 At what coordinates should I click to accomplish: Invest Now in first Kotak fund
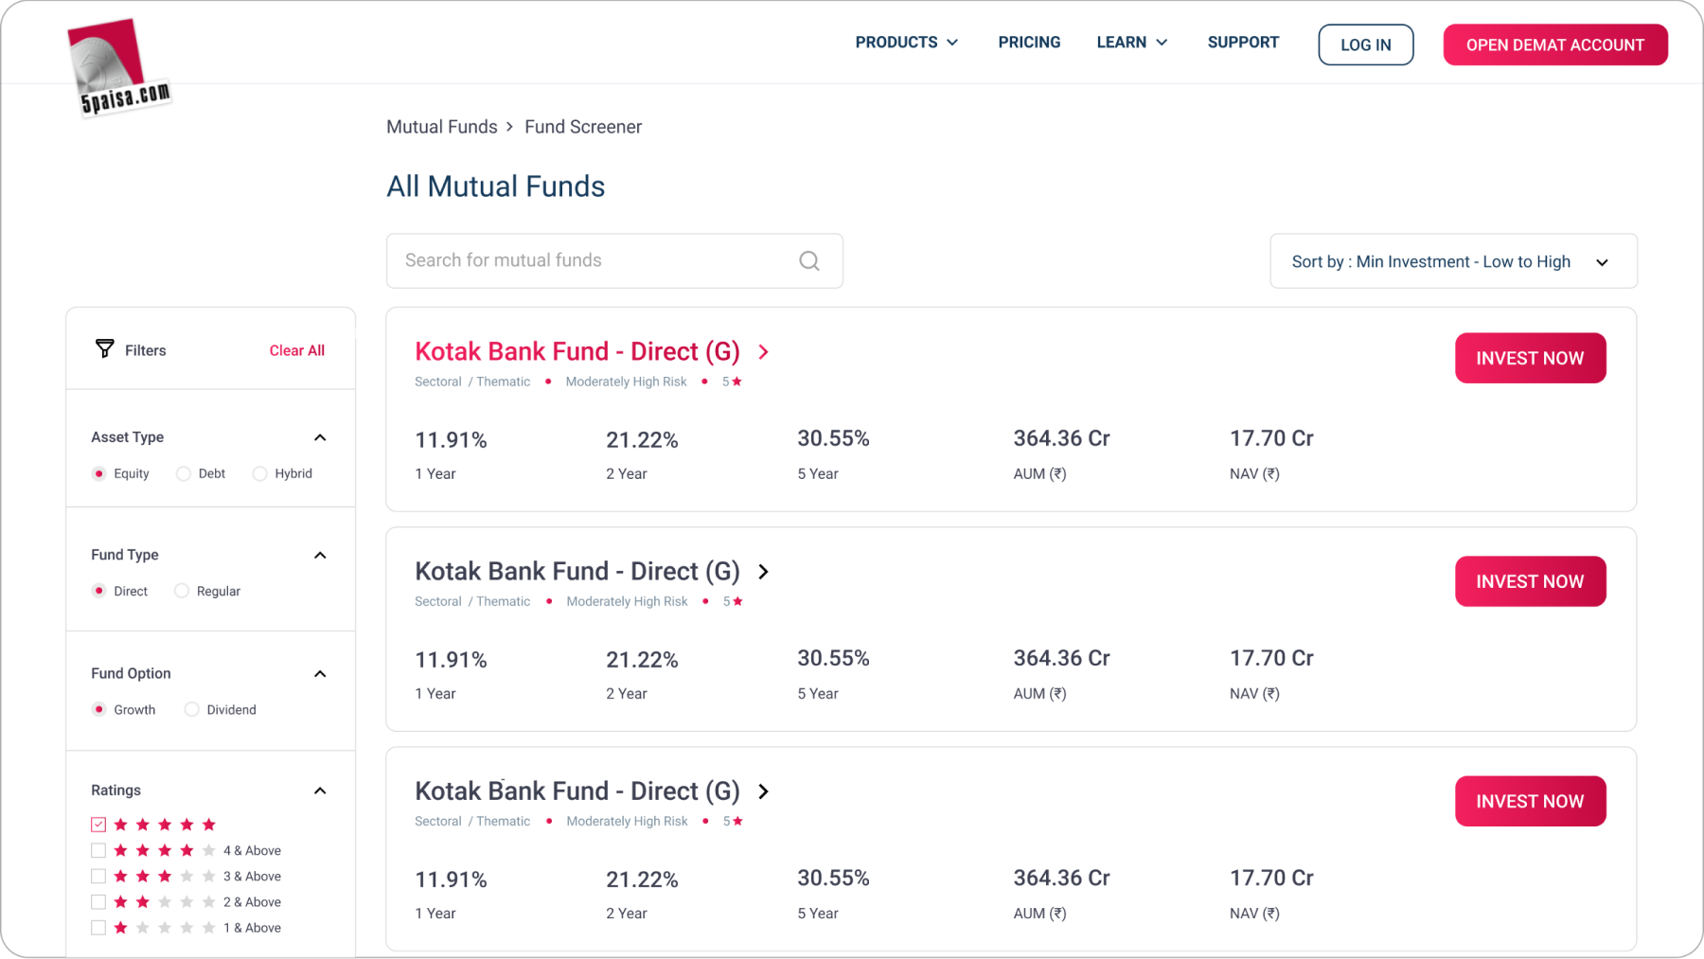tap(1530, 358)
